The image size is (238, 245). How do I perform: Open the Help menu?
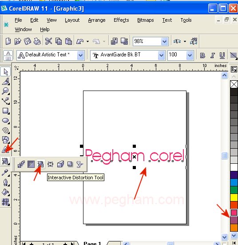click(x=45, y=29)
